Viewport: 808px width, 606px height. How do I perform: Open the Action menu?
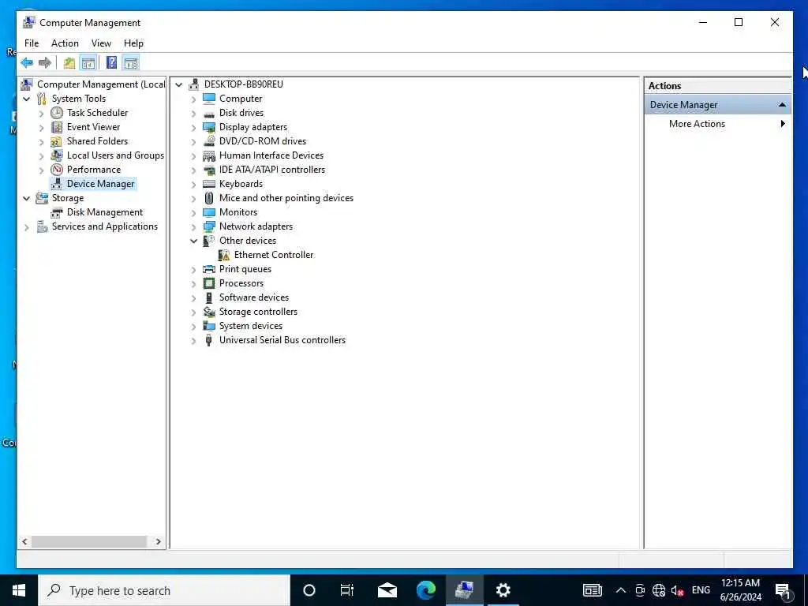[x=65, y=43]
